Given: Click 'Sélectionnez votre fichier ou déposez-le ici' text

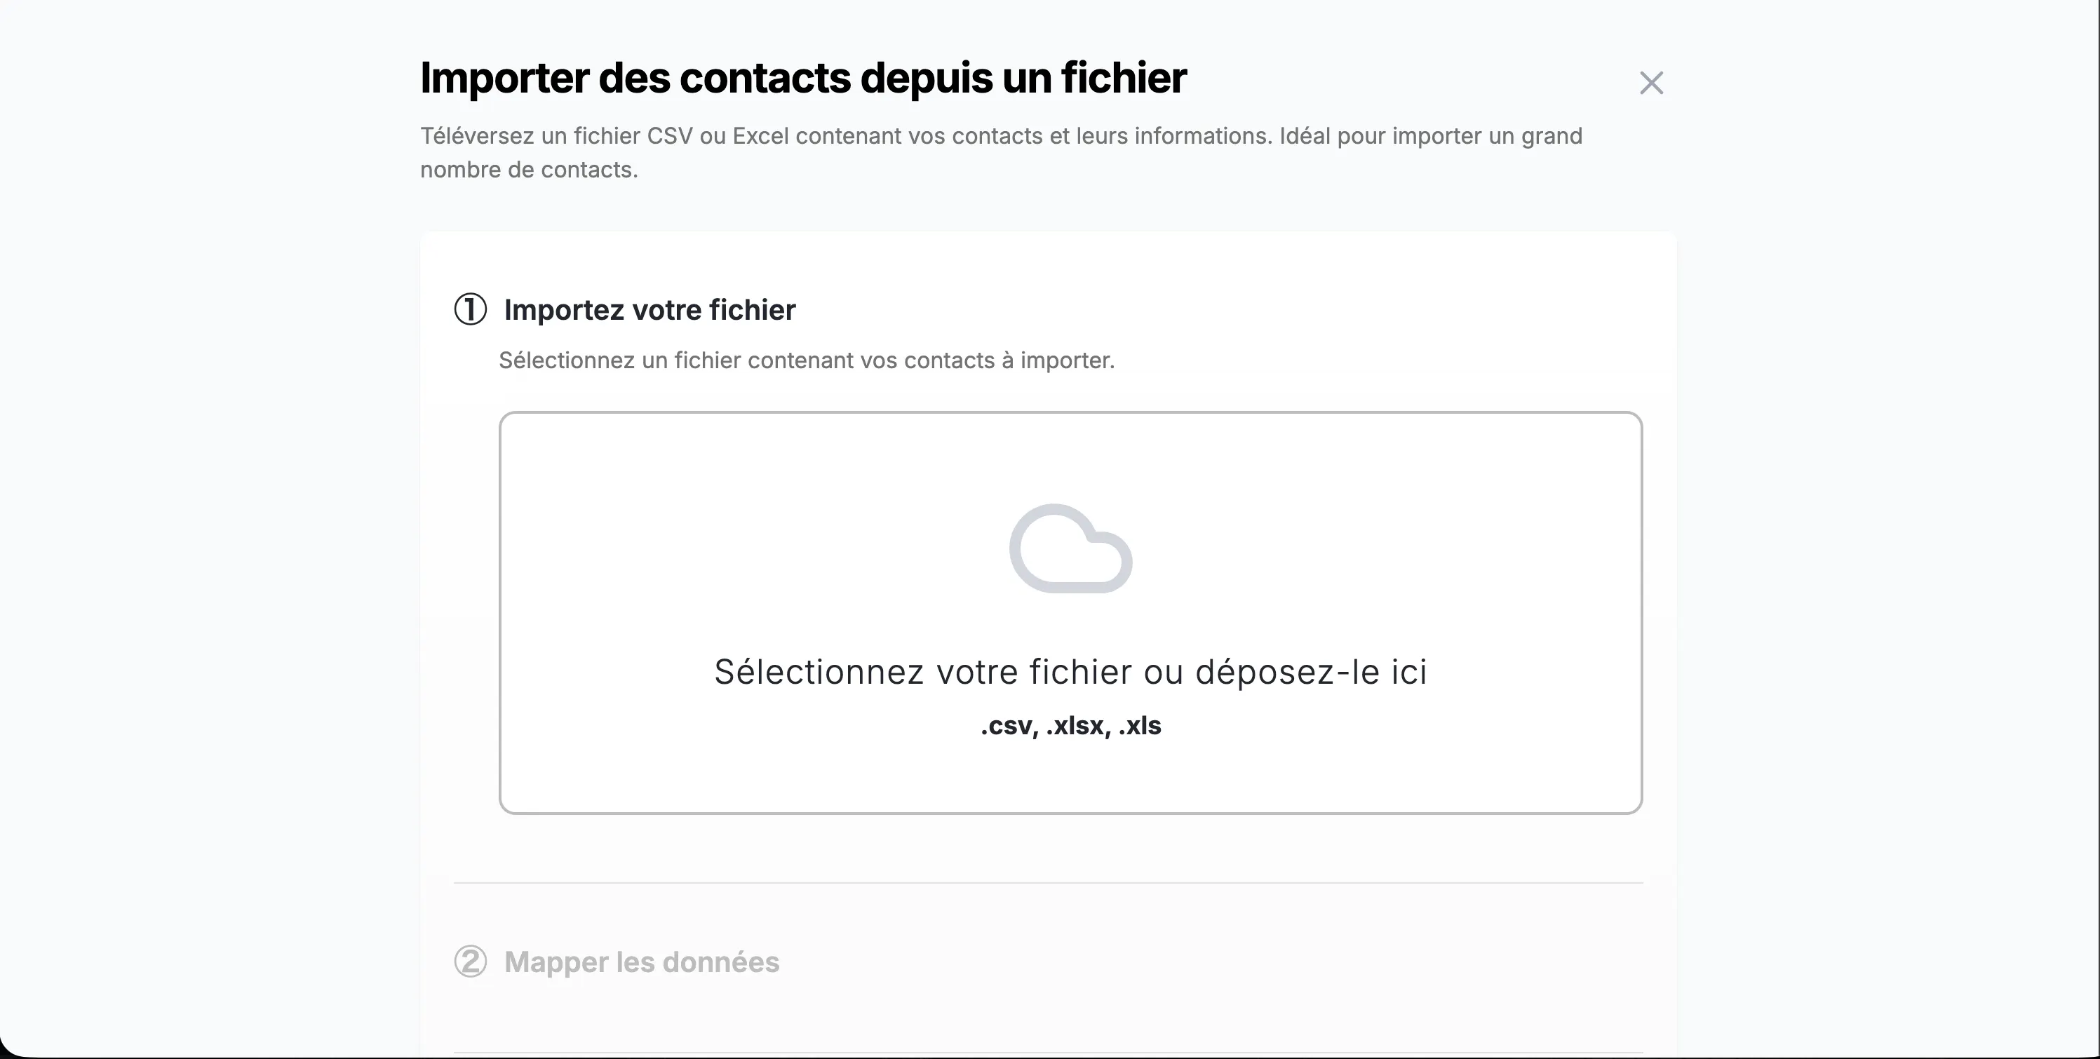Looking at the screenshot, I should click(1070, 673).
